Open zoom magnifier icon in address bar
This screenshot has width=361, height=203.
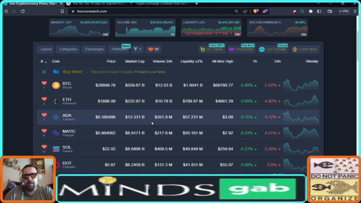(x=236, y=11)
